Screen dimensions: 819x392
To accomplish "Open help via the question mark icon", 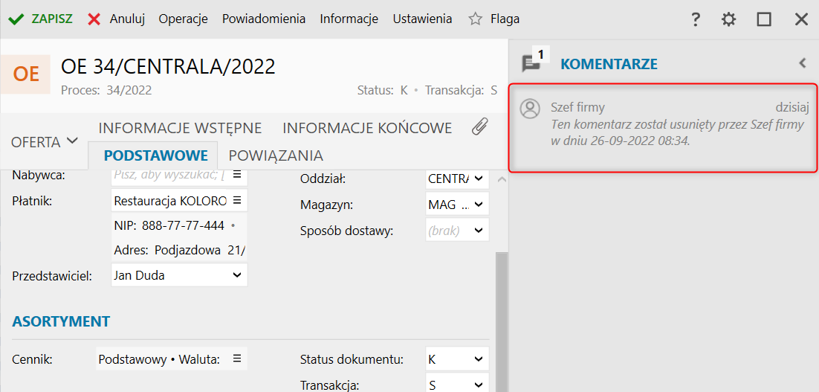I will coord(695,19).
